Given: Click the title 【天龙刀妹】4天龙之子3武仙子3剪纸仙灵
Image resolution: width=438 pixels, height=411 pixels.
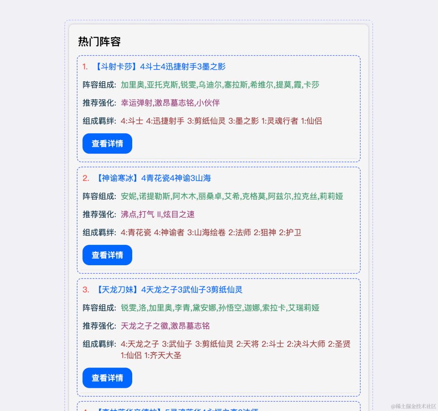Looking at the screenshot, I should pos(169,290).
